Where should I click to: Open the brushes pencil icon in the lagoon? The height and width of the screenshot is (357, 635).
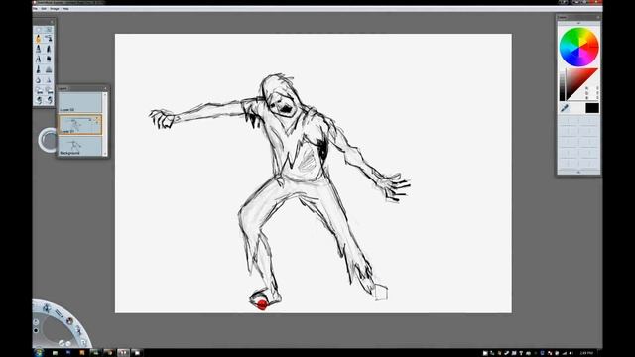pyautogui.click(x=59, y=313)
